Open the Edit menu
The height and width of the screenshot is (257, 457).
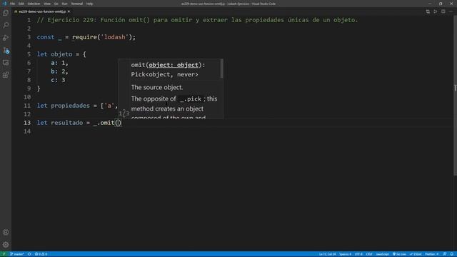21,4
